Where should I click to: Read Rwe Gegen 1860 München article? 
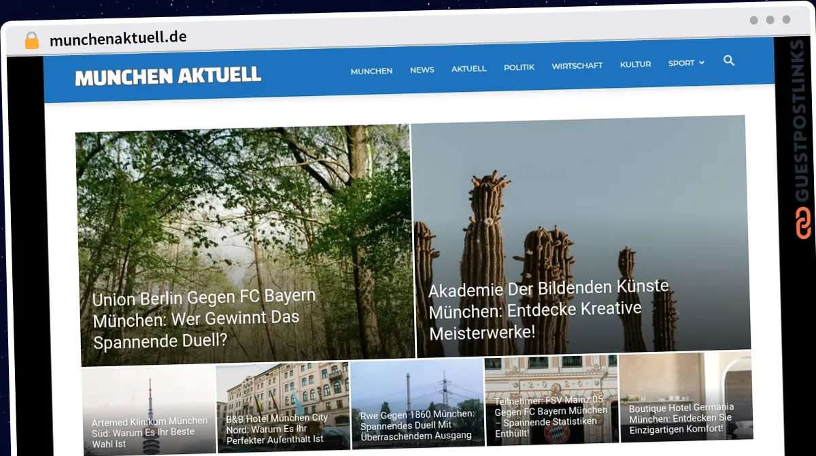click(418, 425)
